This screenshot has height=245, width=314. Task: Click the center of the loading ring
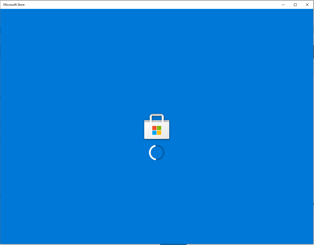pyautogui.click(x=157, y=153)
